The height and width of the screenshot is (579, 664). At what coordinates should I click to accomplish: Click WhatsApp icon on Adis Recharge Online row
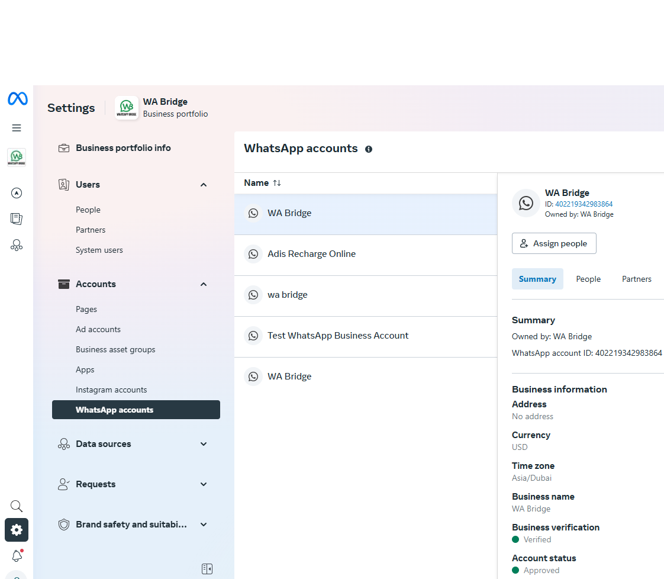[253, 254]
